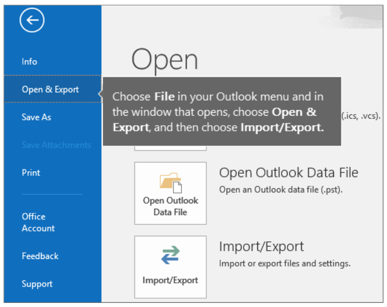
Task: Select Open & Export in the sidebar
Action: [x=50, y=89]
